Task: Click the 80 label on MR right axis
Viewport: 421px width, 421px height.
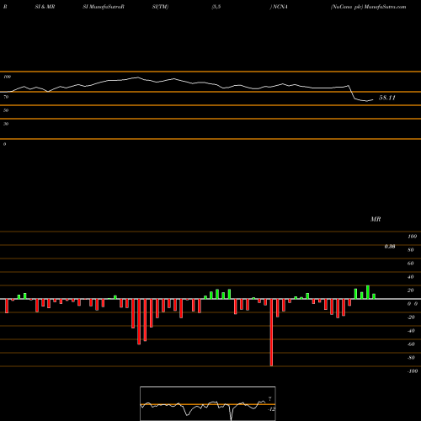Action: point(411,250)
